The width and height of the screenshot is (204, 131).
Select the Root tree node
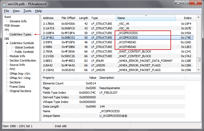[8, 17]
